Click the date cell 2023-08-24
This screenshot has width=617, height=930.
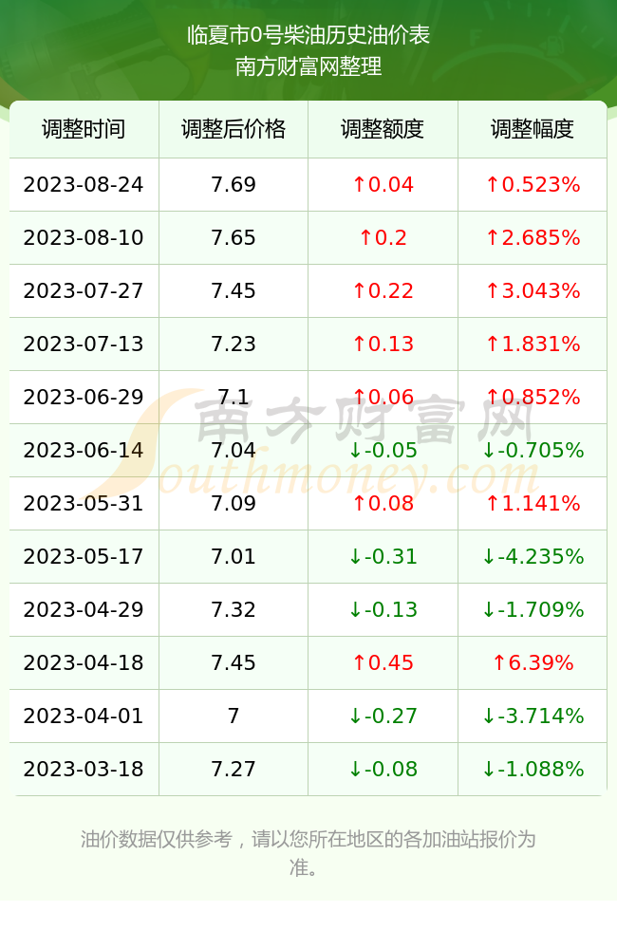(84, 184)
